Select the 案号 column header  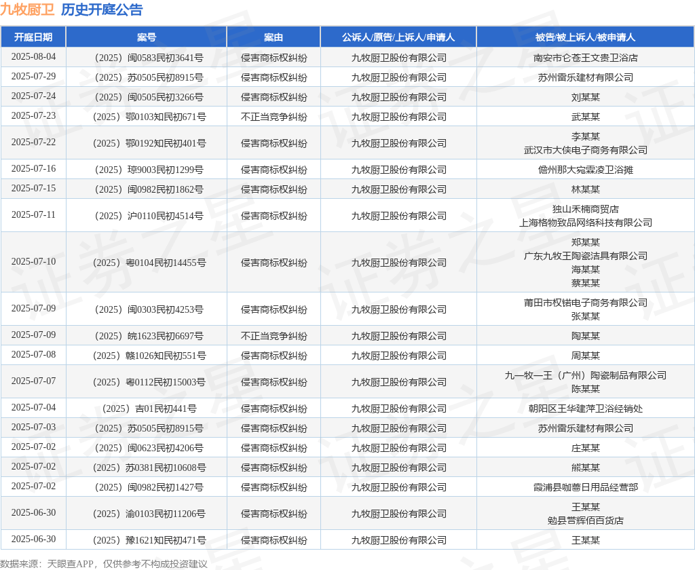pos(147,37)
